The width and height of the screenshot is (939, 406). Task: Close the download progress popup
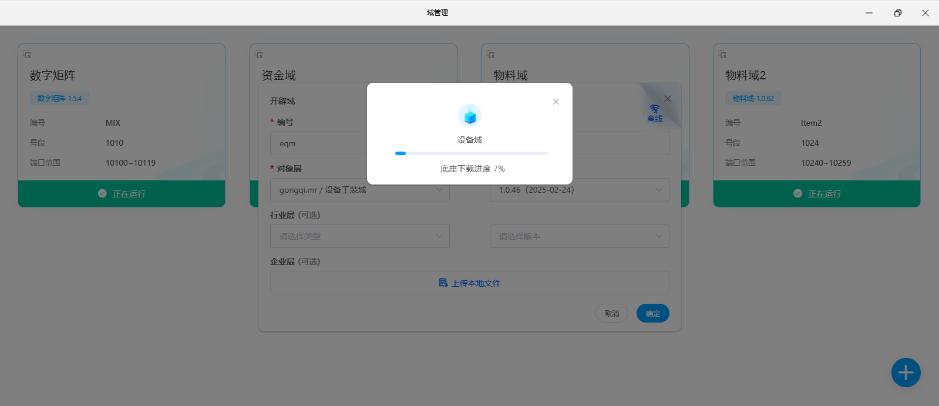[556, 102]
